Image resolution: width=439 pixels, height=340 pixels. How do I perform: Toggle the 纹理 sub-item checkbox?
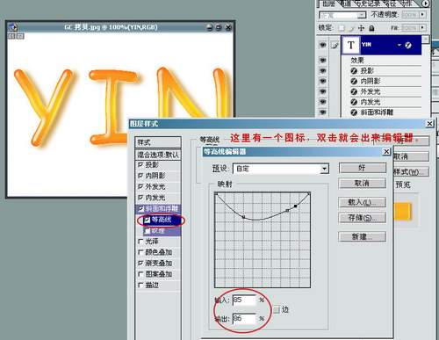tap(148, 231)
